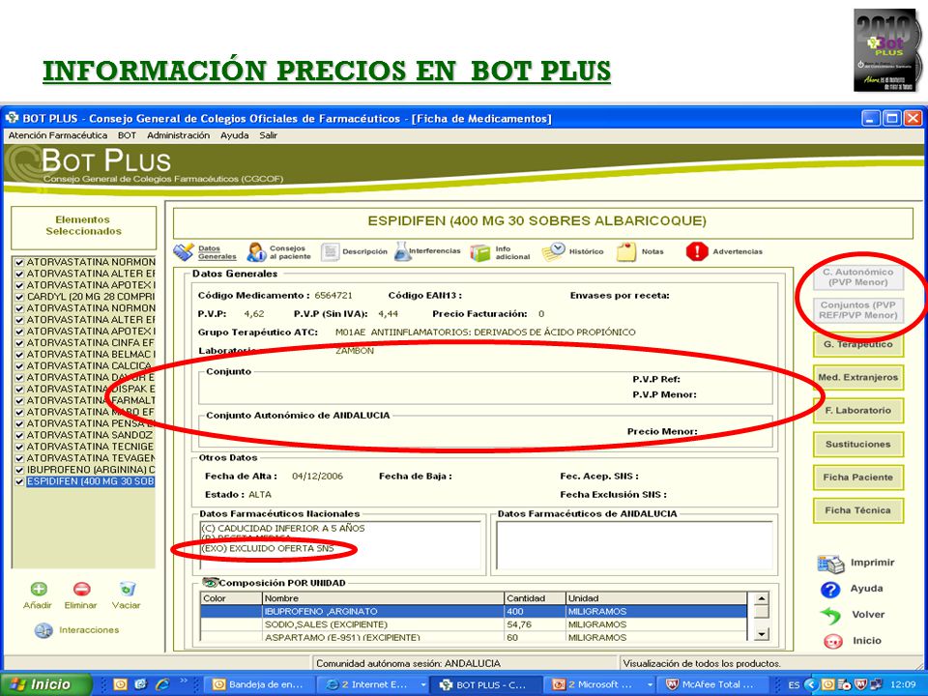Select the IBUPROFENO ,ARGINATO row

[x=474, y=611]
